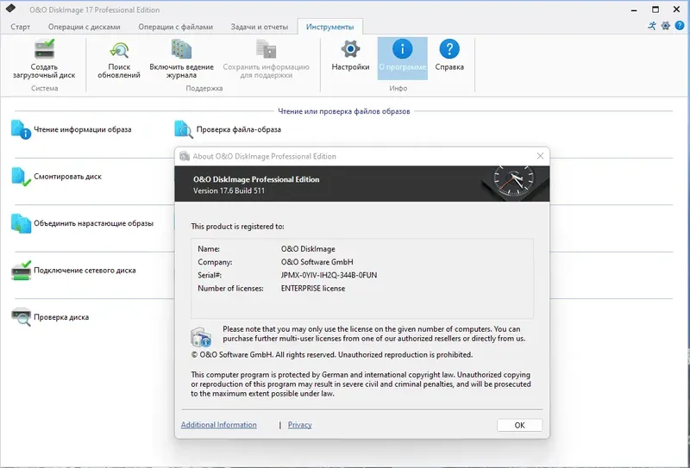Click the license info icon in About dialog
The image size is (690, 468).
(201, 337)
